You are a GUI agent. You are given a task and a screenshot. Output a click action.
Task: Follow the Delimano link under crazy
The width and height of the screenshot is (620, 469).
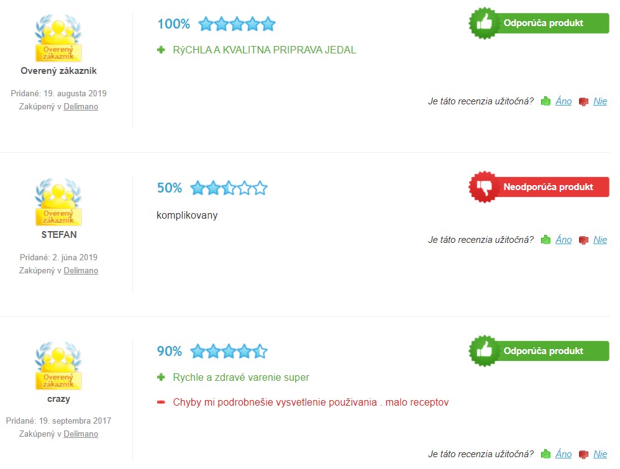tap(81, 434)
